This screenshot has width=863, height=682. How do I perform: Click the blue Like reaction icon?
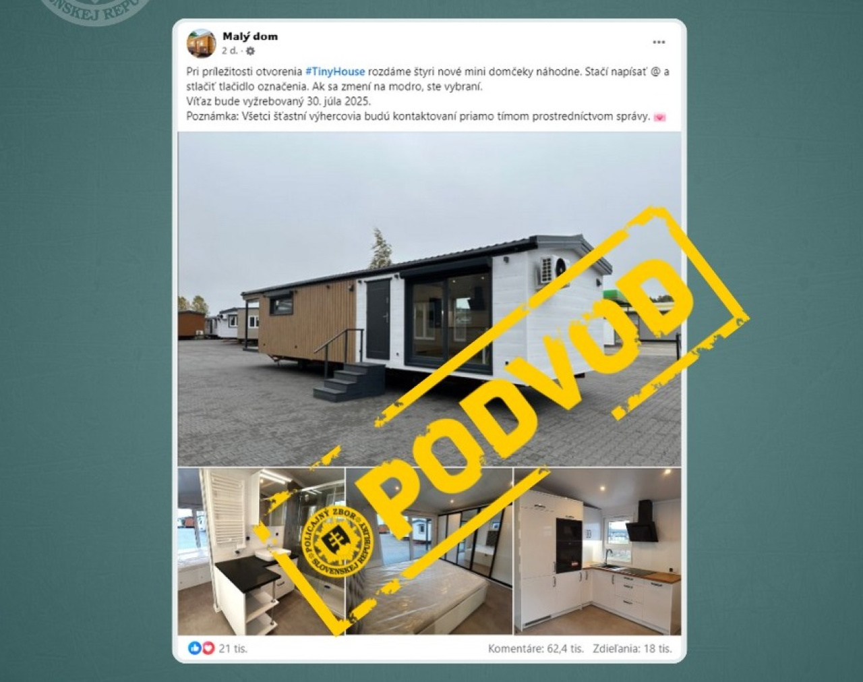click(x=194, y=648)
